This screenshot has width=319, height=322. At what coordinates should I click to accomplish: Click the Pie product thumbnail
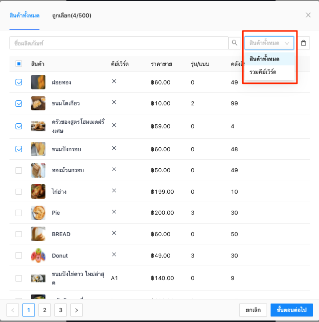(x=38, y=213)
